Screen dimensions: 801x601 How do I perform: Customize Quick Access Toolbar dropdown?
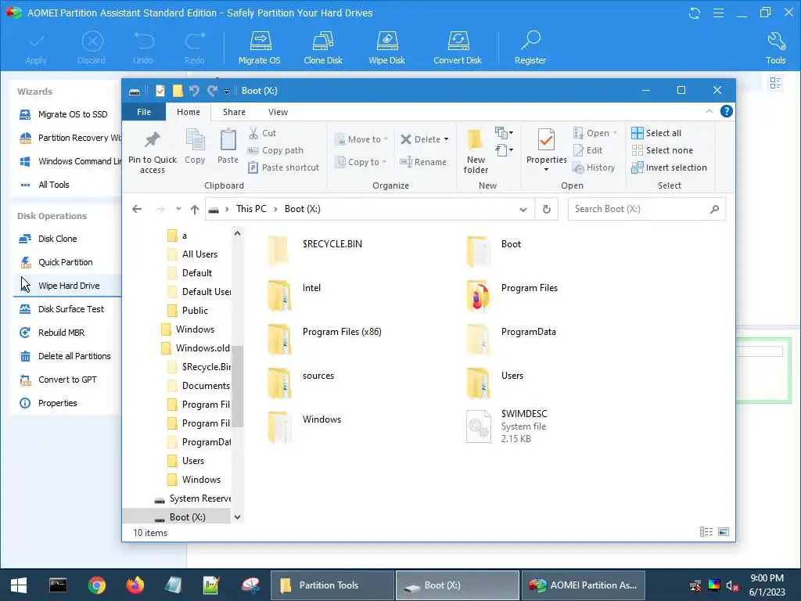pos(226,92)
